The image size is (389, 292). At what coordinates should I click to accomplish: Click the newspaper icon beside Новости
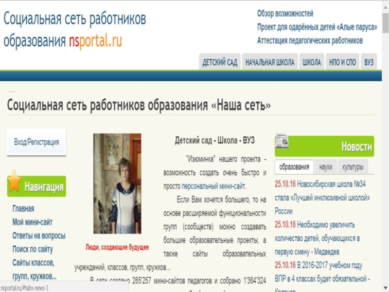click(282, 141)
